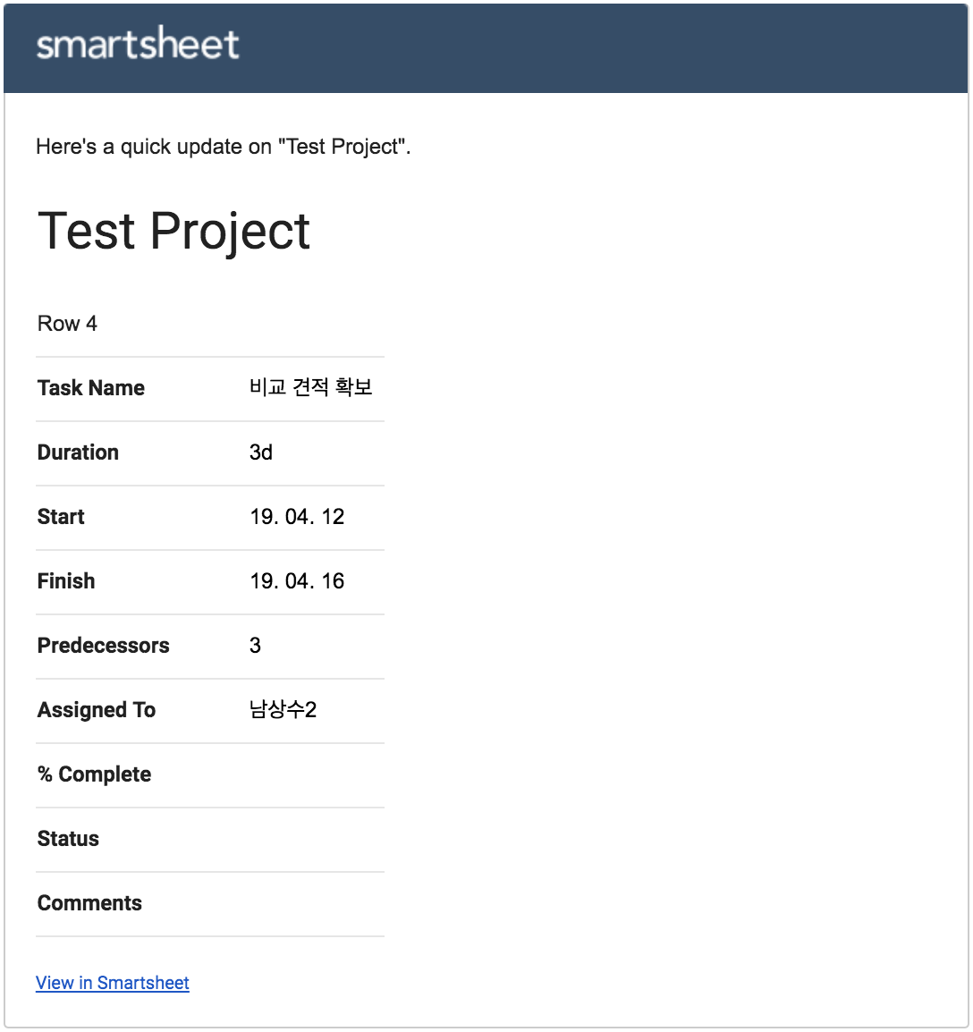Select the Start field label
Image resolution: width=973 pixels, height=1032 pixels.
coord(61,517)
